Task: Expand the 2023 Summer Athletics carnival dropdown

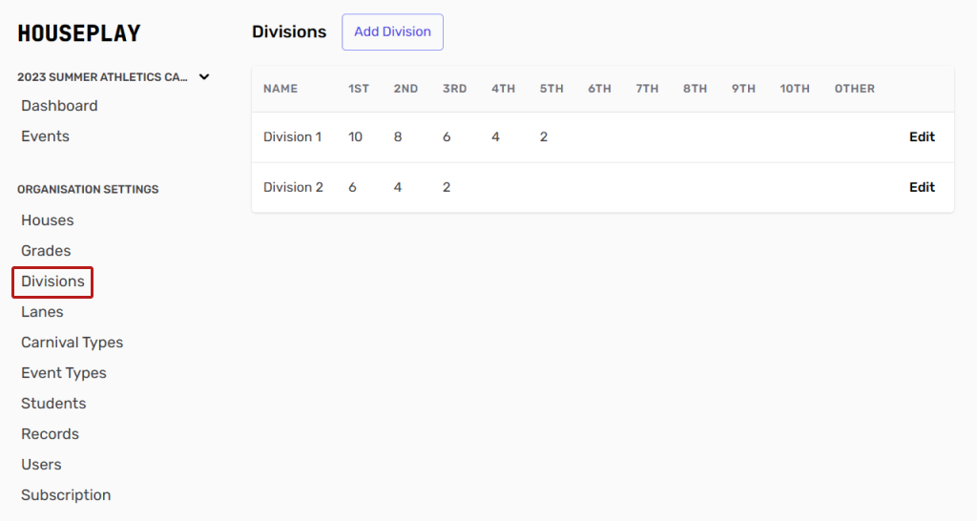Action: (204, 77)
